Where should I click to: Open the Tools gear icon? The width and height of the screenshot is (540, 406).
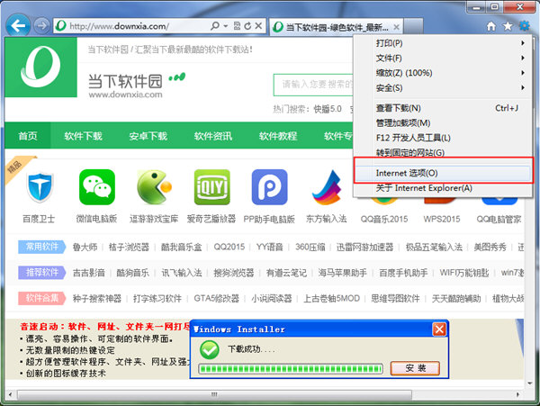coord(524,26)
